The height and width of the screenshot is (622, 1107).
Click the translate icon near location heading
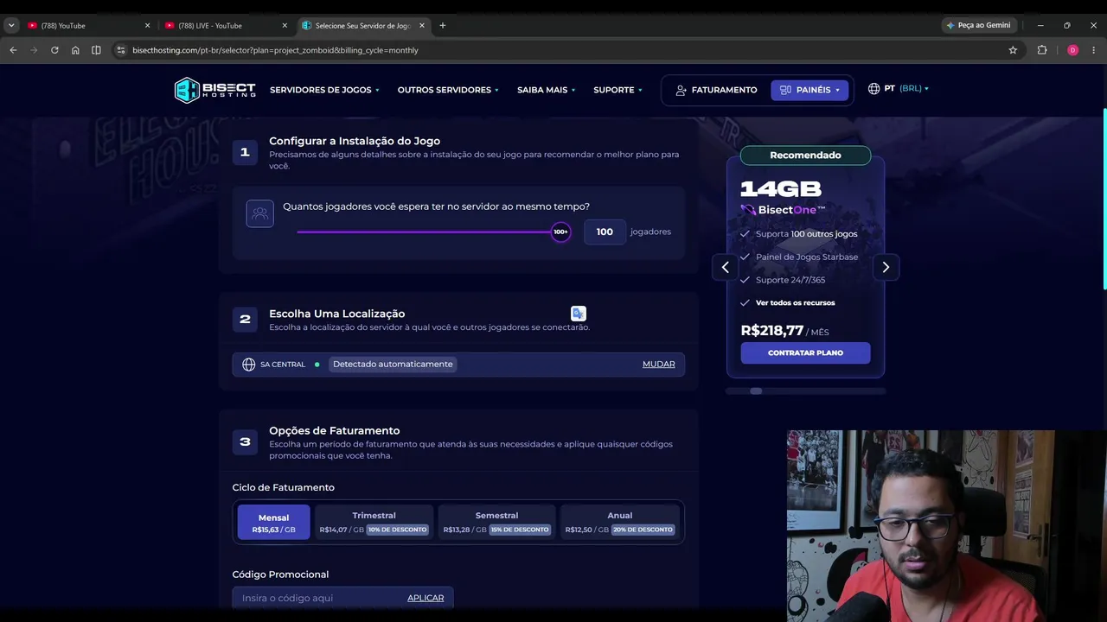579,314
